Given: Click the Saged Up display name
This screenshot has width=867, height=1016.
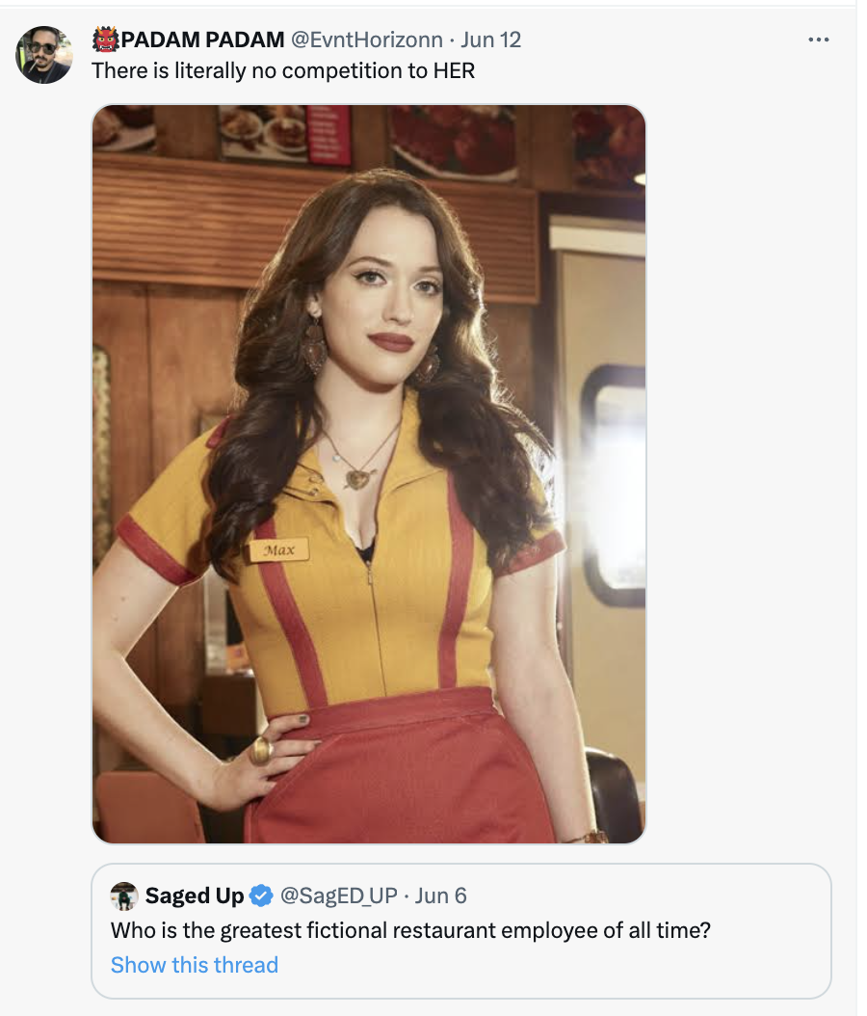Looking at the screenshot, I should click(195, 896).
